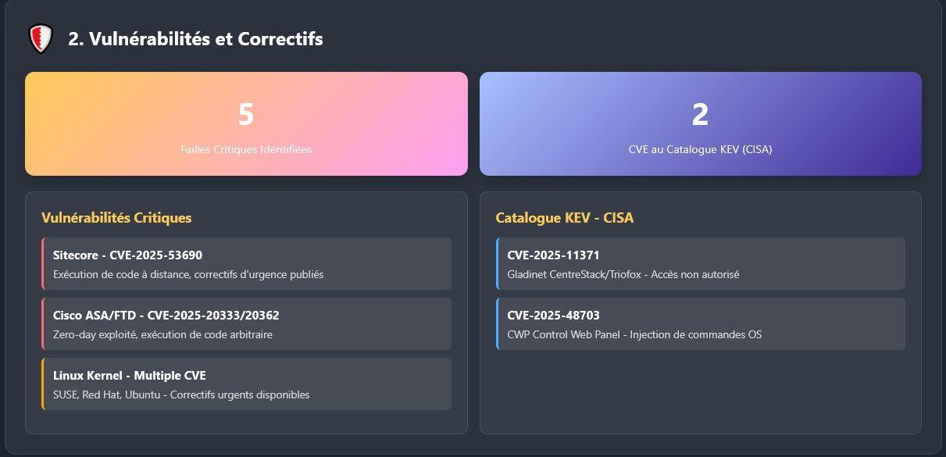
Task: Click the Gladinet CentreStack/Triofox description
Action: tap(623, 274)
